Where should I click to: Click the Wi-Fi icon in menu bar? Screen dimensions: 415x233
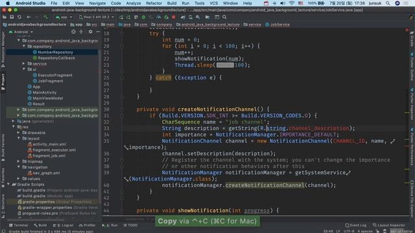pos(292,3)
